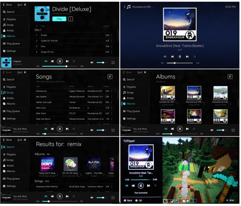Skip to previous track in Divide [Deluxe] player bar
The image size is (241, 206).
[52, 61]
